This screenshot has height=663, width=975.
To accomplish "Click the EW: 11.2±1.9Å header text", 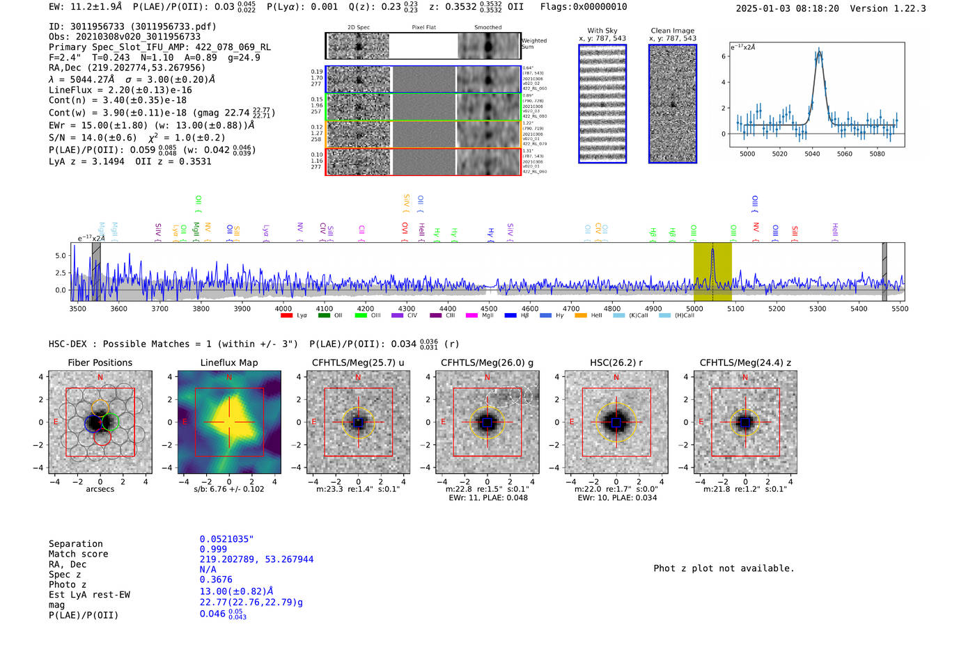I will tap(85, 7).
